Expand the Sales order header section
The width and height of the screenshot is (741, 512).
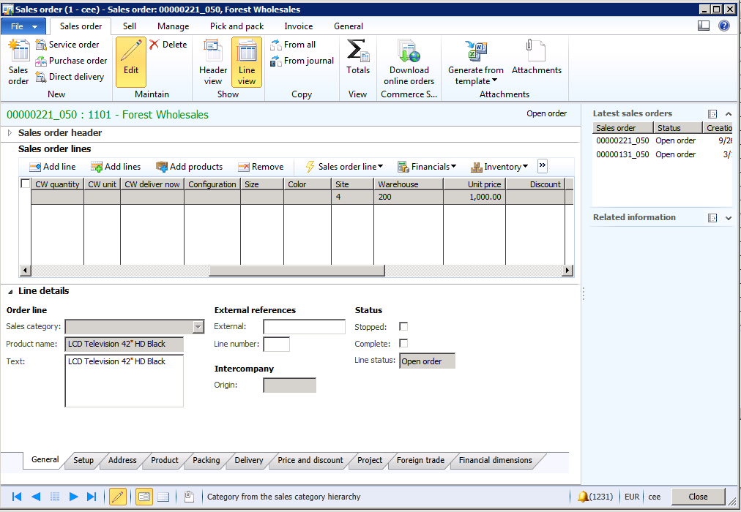coord(10,133)
